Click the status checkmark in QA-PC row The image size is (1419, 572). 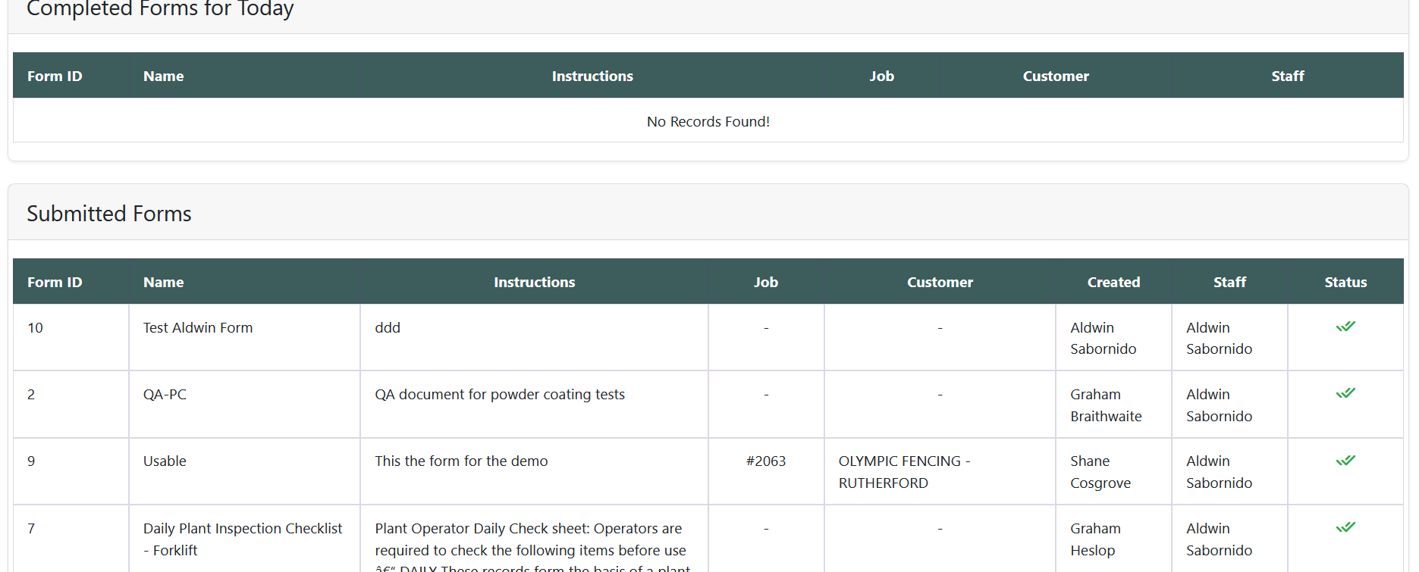coord(1345,394)
